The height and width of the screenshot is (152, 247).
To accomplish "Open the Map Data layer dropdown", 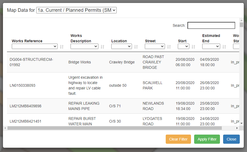I will pyautogui.click(x=76, y=10).
